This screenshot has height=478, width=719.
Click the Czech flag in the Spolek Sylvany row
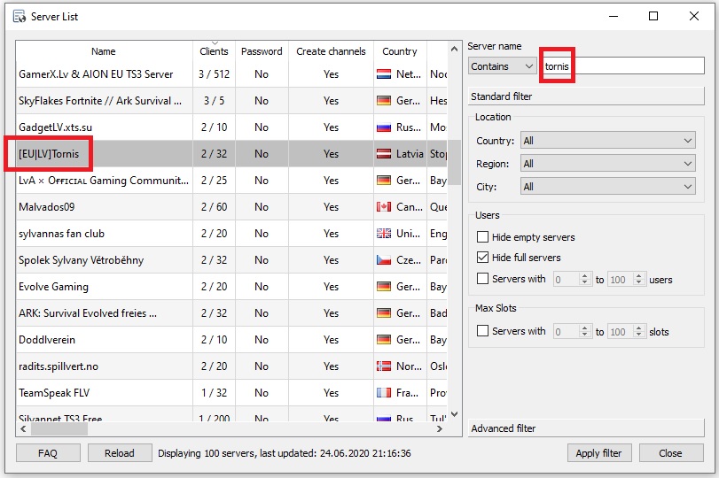[x=384, y=260]
